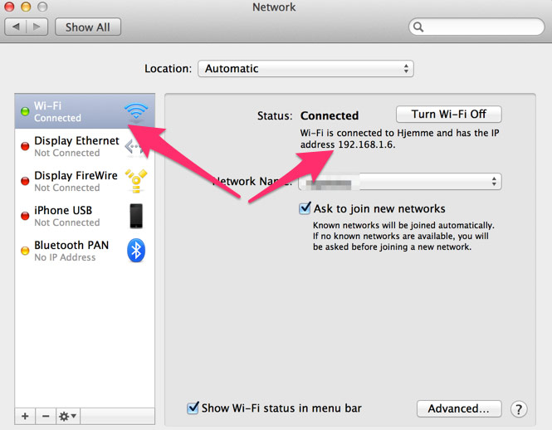Screen dimensions: 552x430
Task: Add a network service with plus button
Action: (x=25, y=416)
